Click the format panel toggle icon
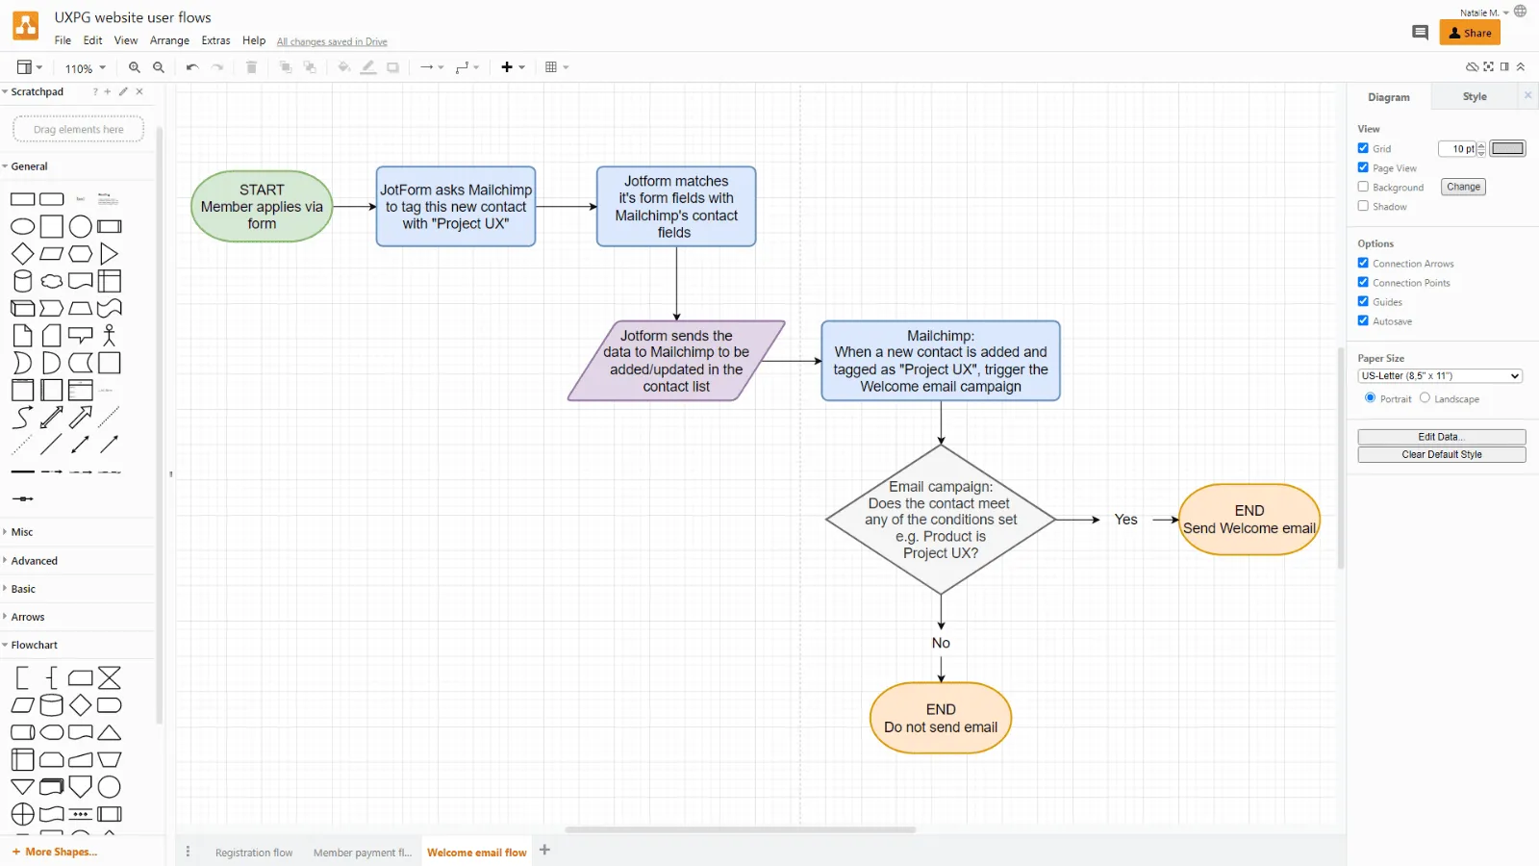 click(x=1504, y=66)
